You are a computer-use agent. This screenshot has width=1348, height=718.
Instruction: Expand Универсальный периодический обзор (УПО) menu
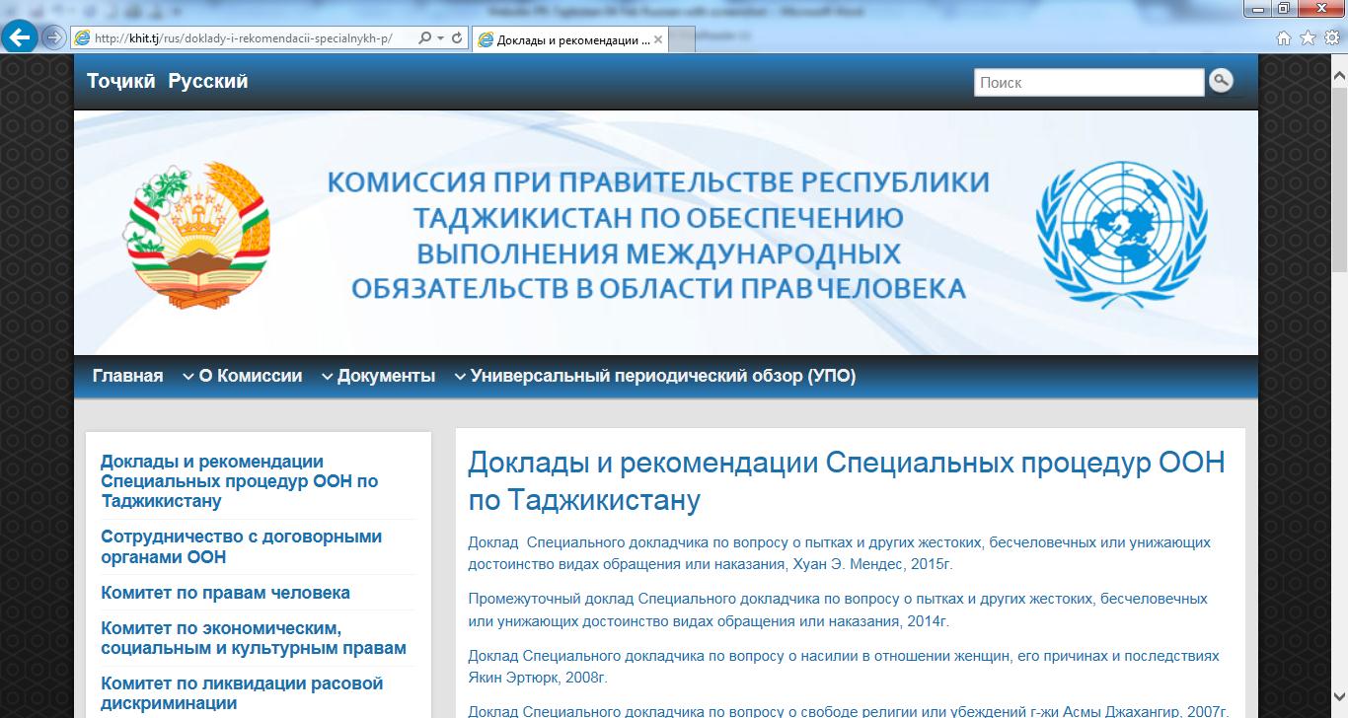point(653,376)
